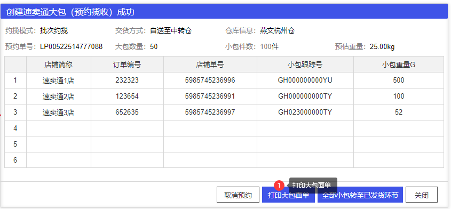Select the 小包跟踪号 column header
Screen dimensions: 451x209
(x=305, y=65)
